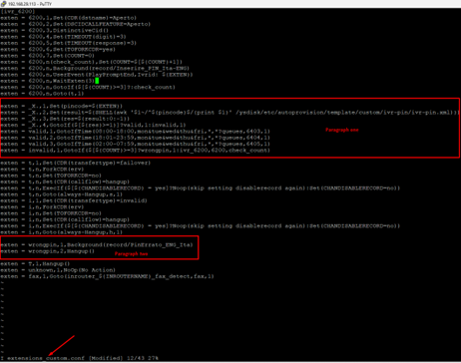The height and width of the screenshot is (363, 461).
Task: Click the awk ivr-pin.xml SHELL command line
Action: click(230, 113)
